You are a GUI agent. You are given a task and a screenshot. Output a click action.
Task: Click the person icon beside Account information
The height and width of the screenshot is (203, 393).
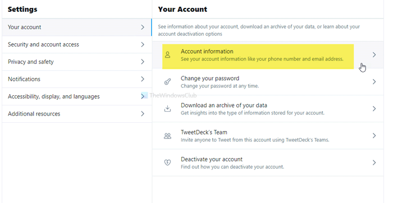[x=167, y=55]
